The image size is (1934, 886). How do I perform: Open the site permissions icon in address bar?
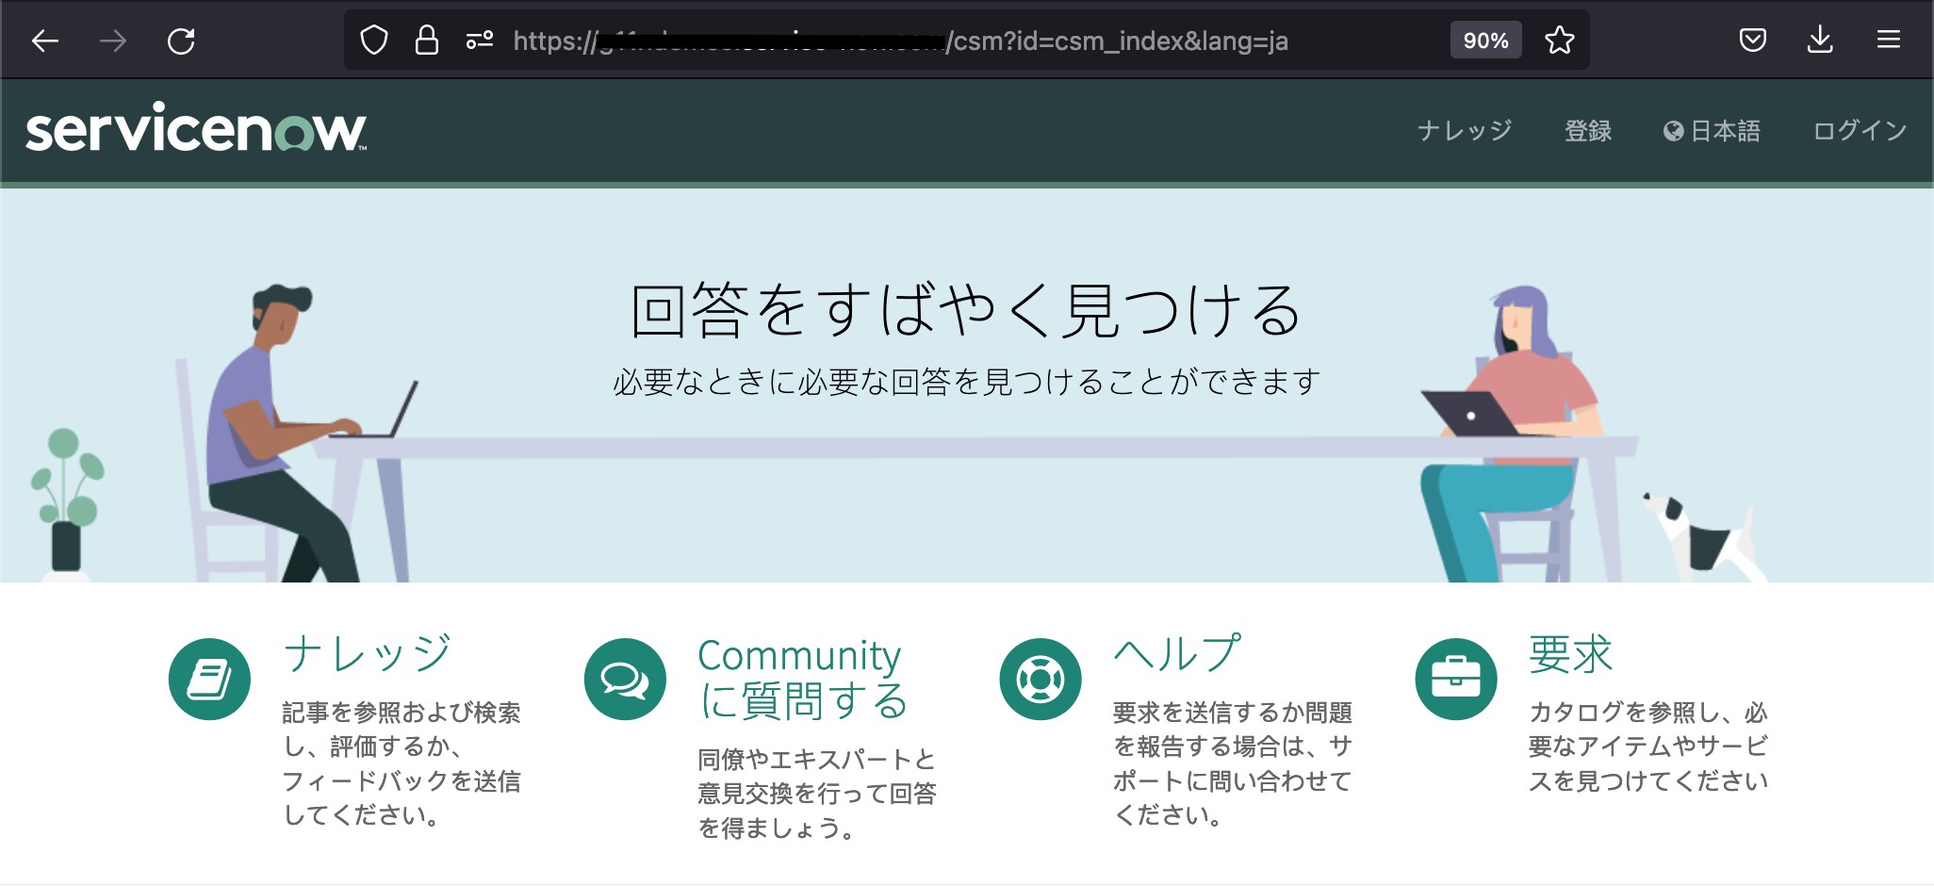pyautogui.click(x=480, y=41)
